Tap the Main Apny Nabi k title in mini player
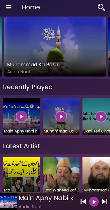 tap(46, 198)
